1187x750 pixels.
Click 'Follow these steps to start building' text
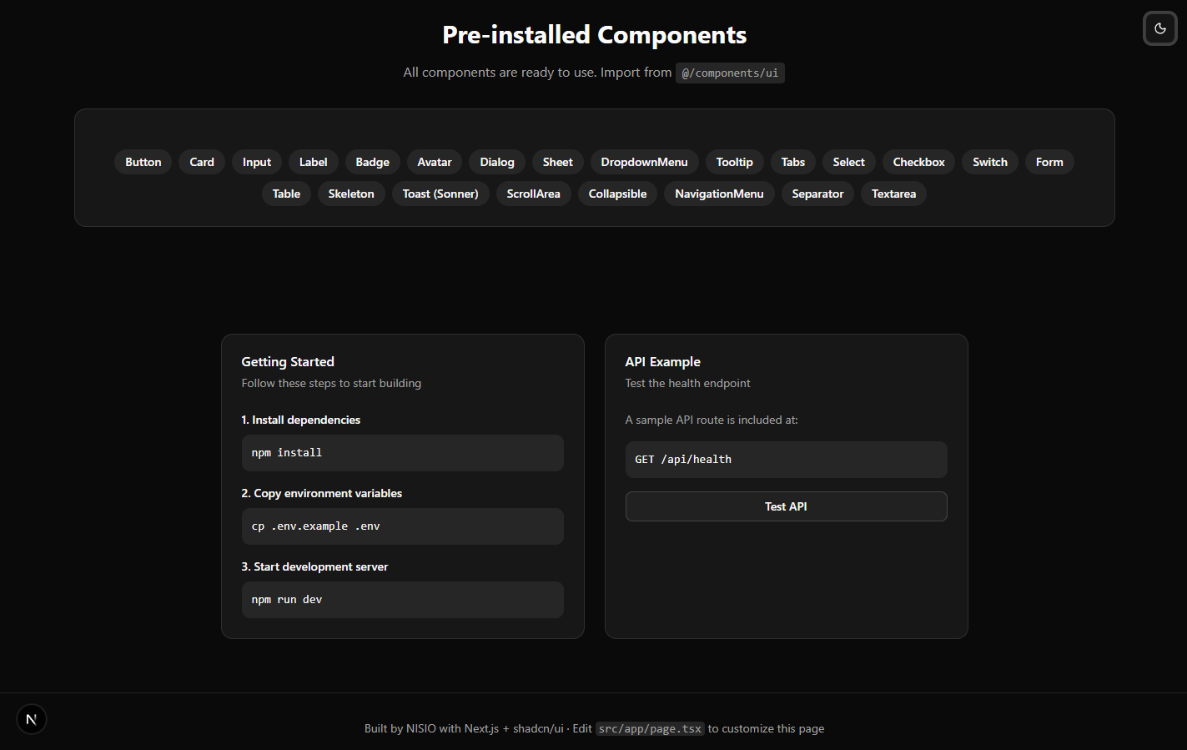point(331,383)
